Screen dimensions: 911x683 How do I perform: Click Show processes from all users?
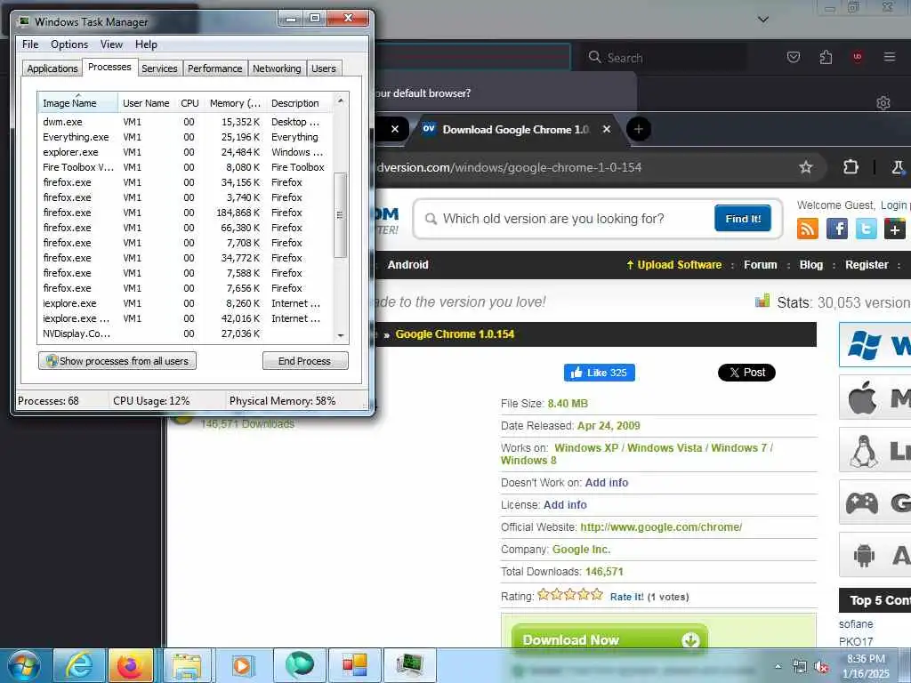[x=117, y=361]
